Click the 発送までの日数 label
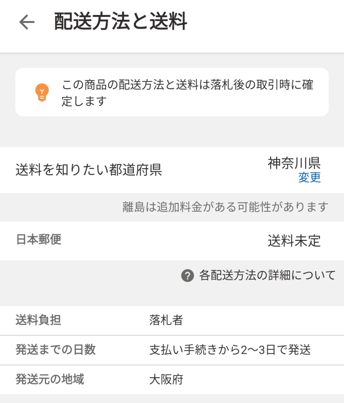Image resolution: width=344 pixels, height=403 pixels. point(56,349)
